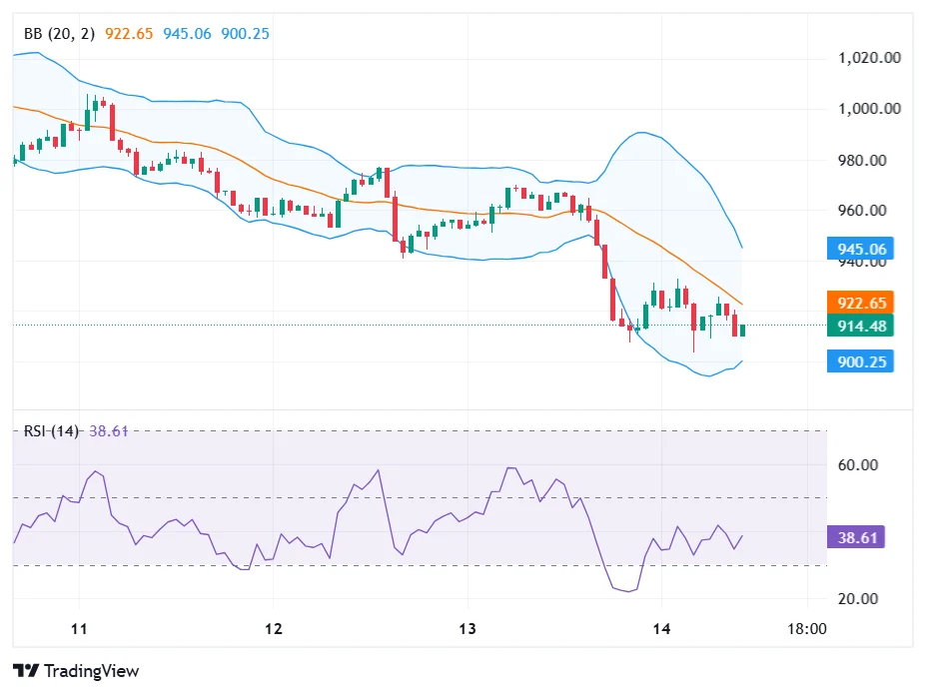This screenshot has width=926, height=694.
Task: Click the blue 945.06 upper band tag
Action: pos(860,249)
